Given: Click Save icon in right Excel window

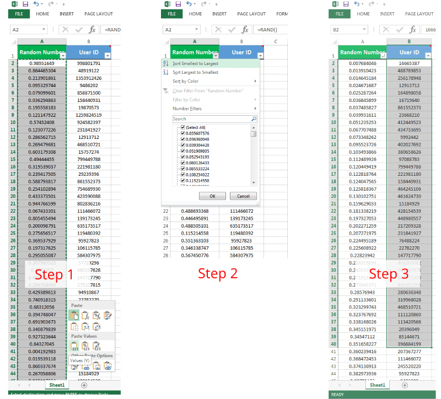Looking at the screenshot, I should pyautogui.click(x=346, y=4).
